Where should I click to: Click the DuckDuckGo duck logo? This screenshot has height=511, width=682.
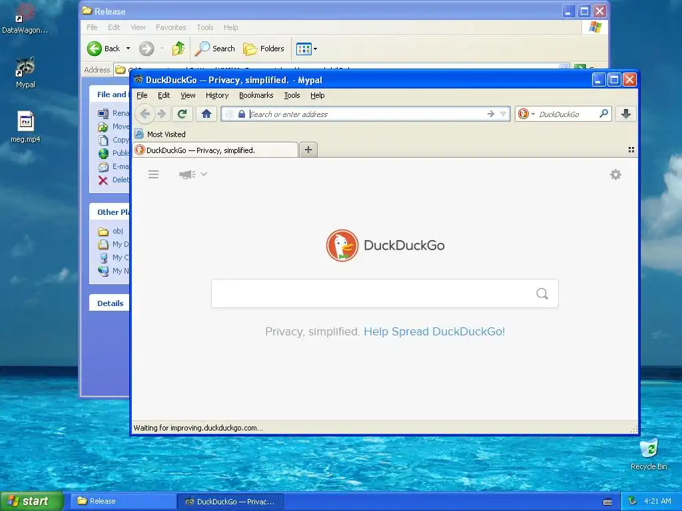[342, 246]
